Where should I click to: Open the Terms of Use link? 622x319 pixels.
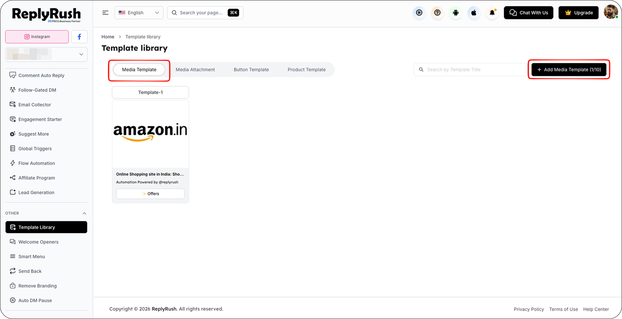(x=564, y=309)
